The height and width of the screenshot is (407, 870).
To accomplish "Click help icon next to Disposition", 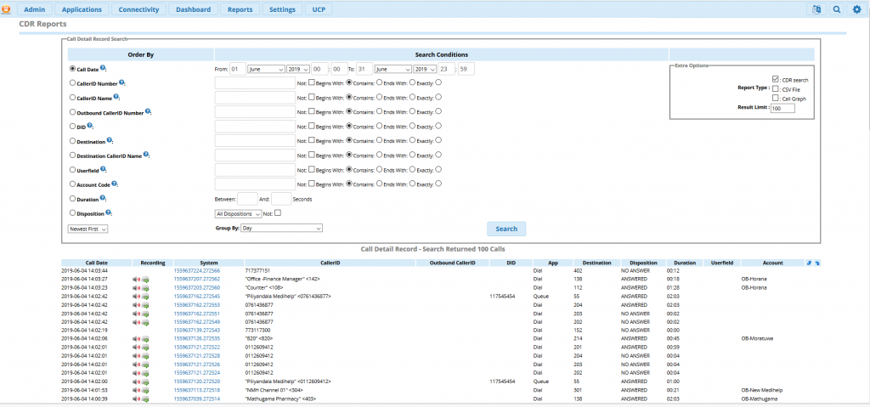I will tap(109, 212).
